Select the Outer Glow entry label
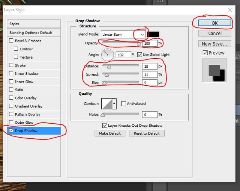This screenshot has height=191, width=240. 24,123
